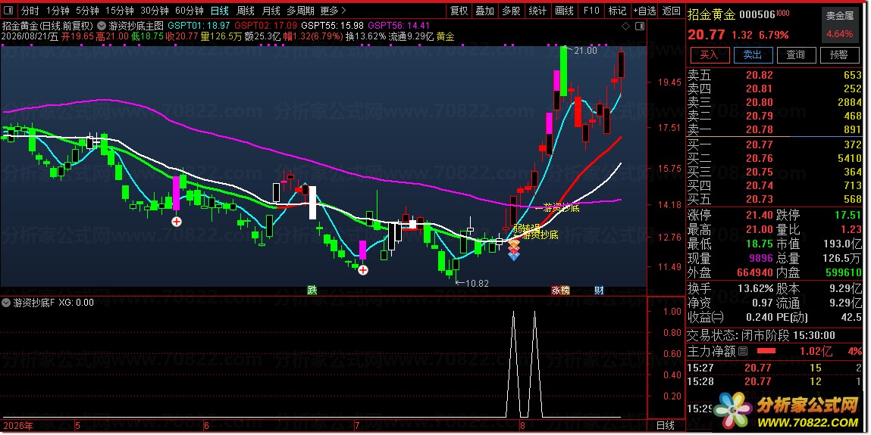Click the 日线 label at timeline bottom right
Screen dimensions: 871x435
pos(665,426)
